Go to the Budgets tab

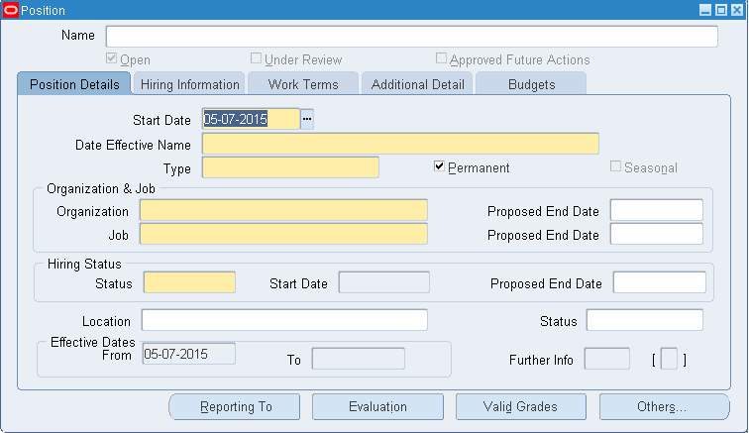tap(531, 84)
